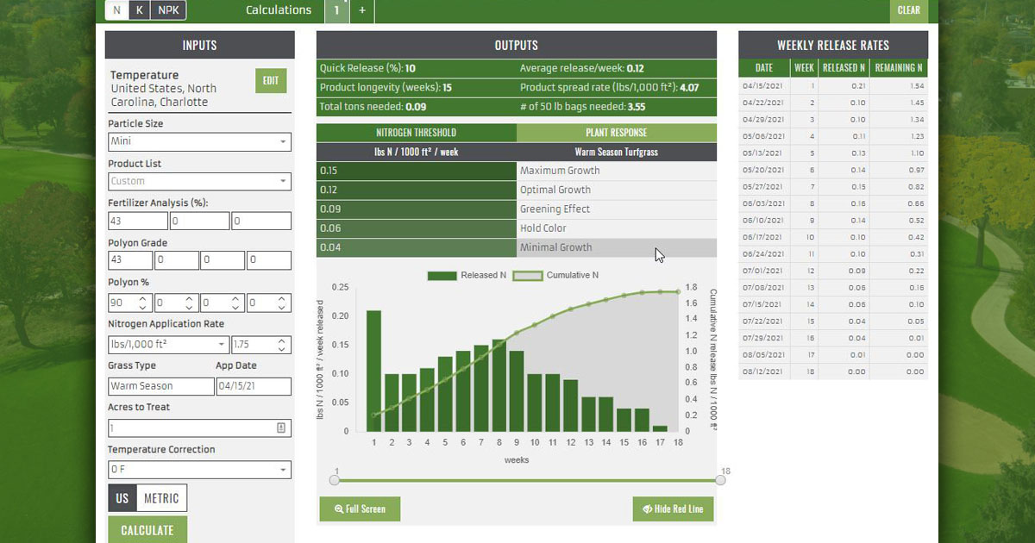Switch to the N mode tab

[116, 10]
